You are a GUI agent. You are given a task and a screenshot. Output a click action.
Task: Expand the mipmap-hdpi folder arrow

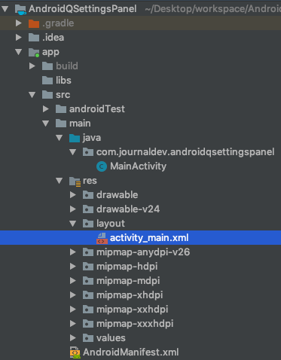click(73, 267)
